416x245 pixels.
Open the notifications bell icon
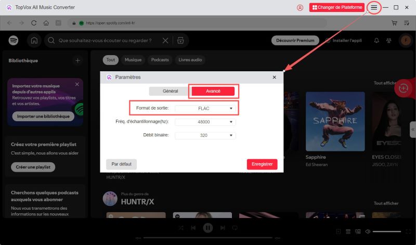(x=377, y=41)
